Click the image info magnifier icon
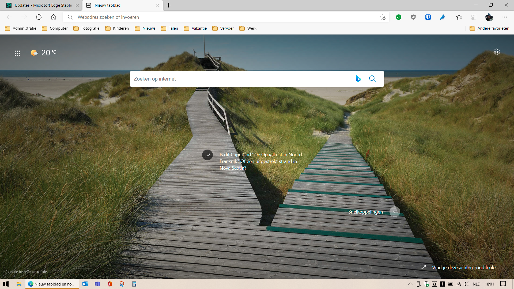514x289 pixels. coord(207,155)
